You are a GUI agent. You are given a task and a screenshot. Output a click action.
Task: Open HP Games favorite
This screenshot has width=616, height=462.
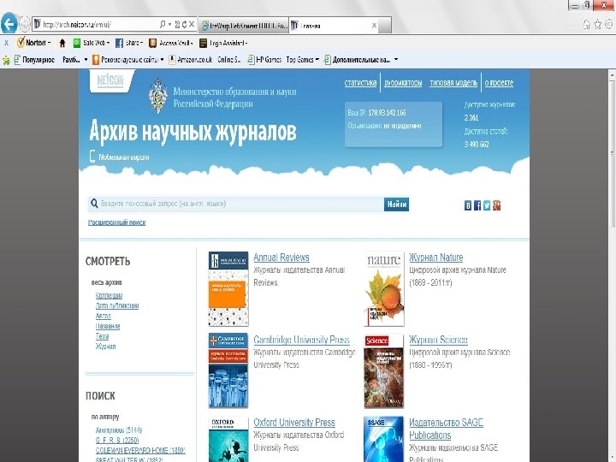(264, 60)
